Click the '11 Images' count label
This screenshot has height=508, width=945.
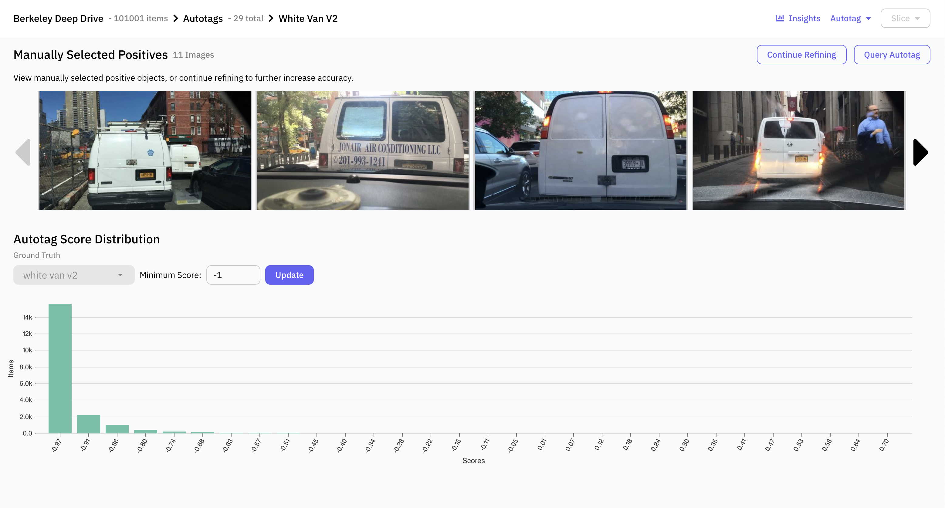tap(193, 55)
